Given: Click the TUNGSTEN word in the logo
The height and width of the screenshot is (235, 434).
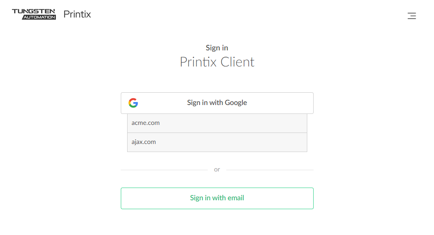Looking at the screenshot, I should (34, 11).
